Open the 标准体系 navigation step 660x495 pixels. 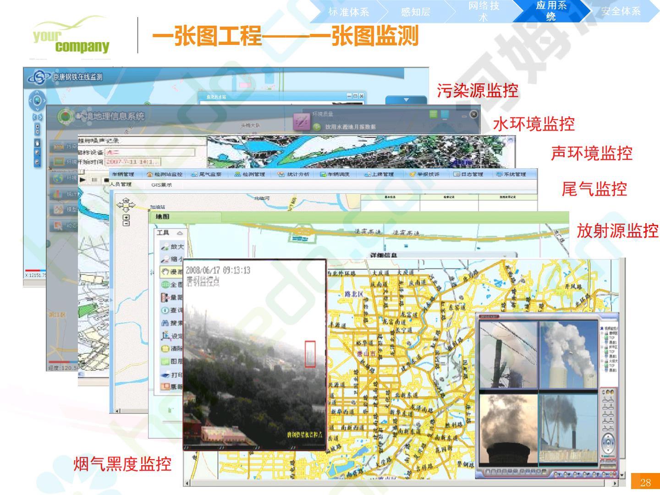click(349, 12)
